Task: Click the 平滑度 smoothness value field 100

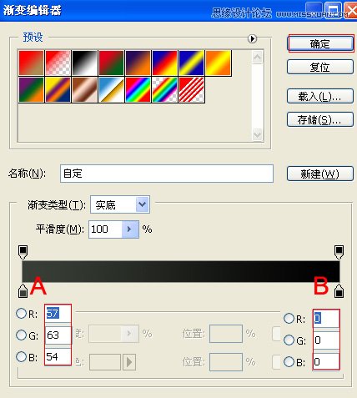Action: coord(105,229)
